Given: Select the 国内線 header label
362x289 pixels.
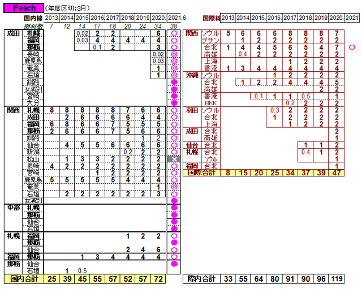Looking at the screenshot, I should tap(33, 18).
